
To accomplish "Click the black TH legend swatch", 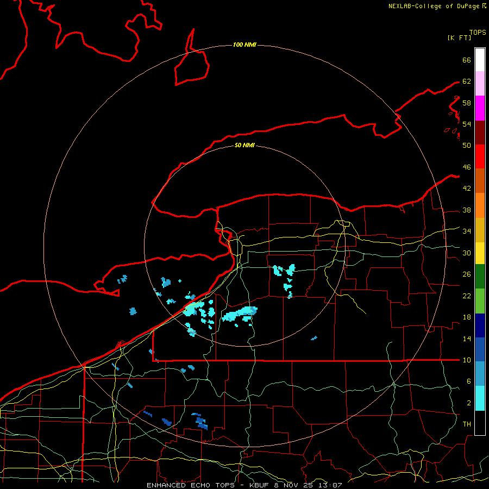I will pyautogui.click(x=480, y=423).
